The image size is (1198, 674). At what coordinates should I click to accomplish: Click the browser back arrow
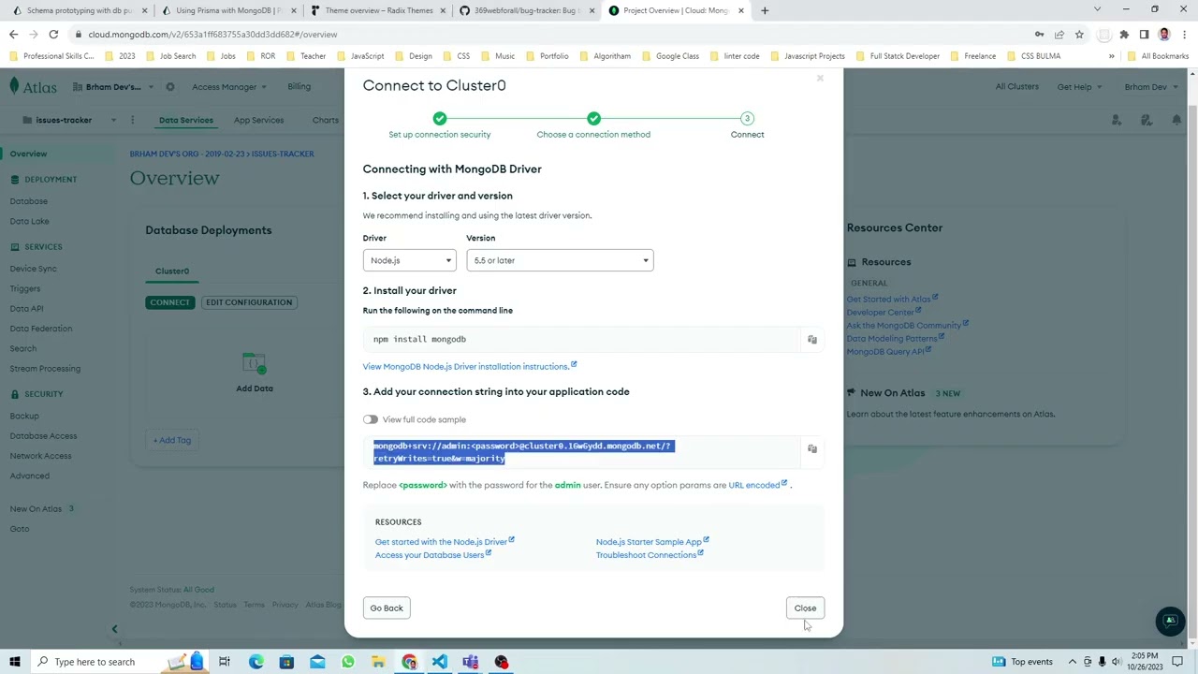(x=13, y=35)
